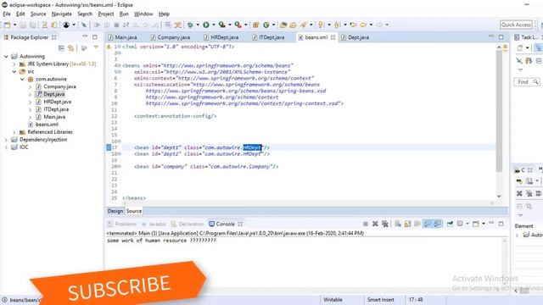Click Remove All Terminated Launches icon

384,224
